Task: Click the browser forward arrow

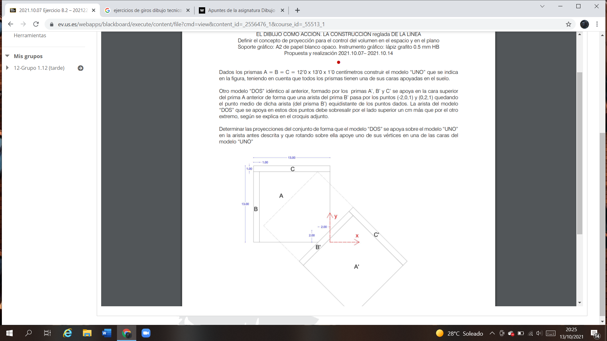Action: [23, 24]
